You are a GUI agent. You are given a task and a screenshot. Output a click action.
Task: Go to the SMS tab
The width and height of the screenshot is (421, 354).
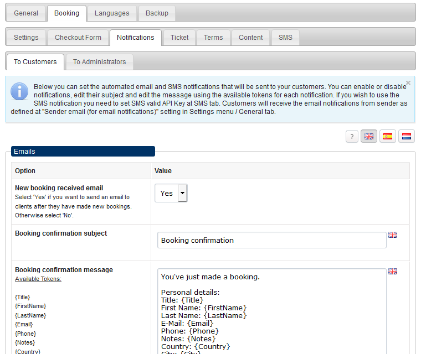tap(285, 38)
